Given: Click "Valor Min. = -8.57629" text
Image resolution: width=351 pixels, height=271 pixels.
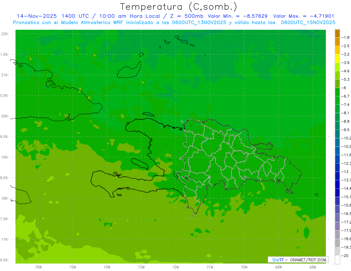Looking at the screenshot, I should 237,16.
